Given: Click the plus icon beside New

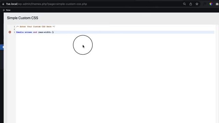Looking at the screenshot, I should point(4,10).
